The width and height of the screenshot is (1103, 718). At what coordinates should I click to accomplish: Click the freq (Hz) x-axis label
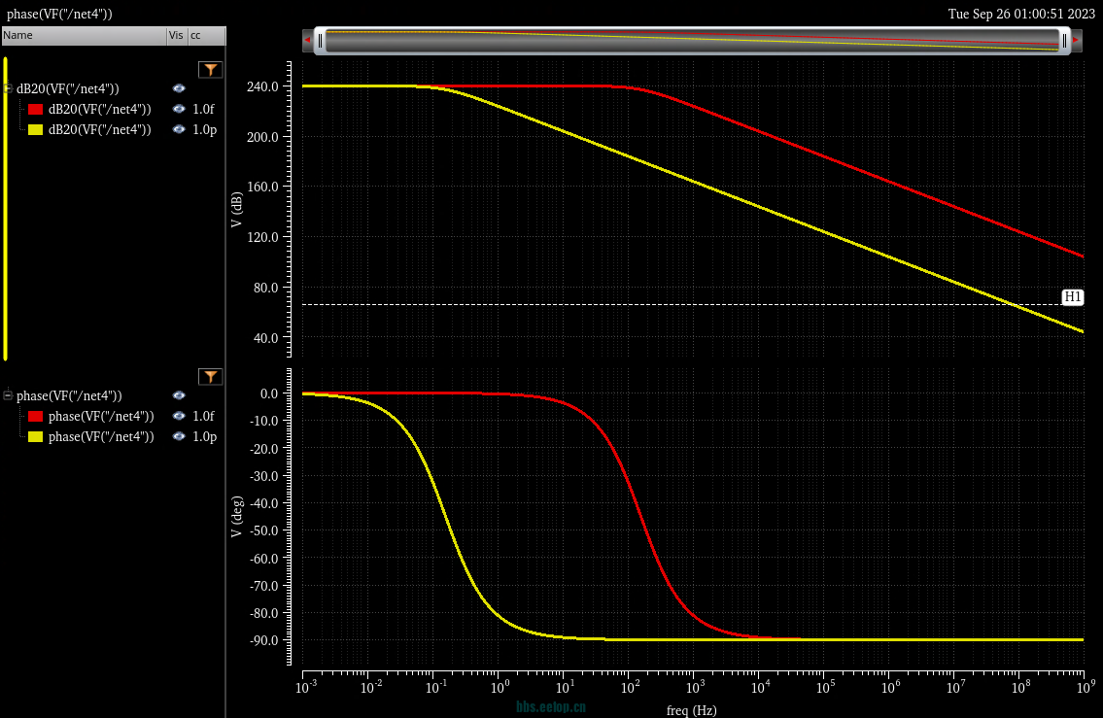click(x=692, y=710)
